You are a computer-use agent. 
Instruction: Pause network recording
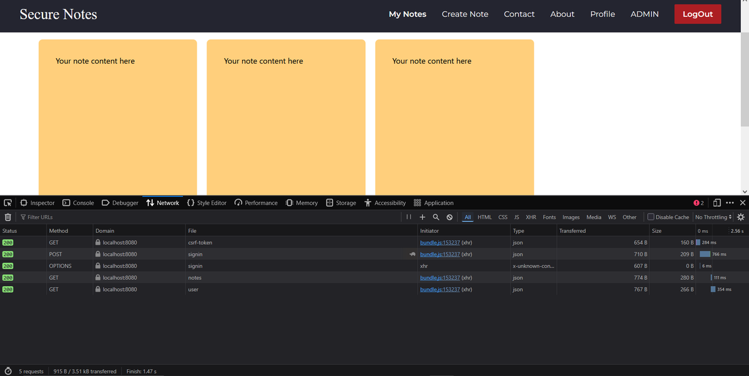pyautogui.click(x=409, y=217)
